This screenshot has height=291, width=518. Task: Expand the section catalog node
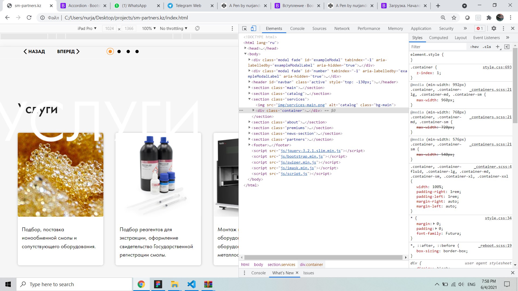pos(249,93)
